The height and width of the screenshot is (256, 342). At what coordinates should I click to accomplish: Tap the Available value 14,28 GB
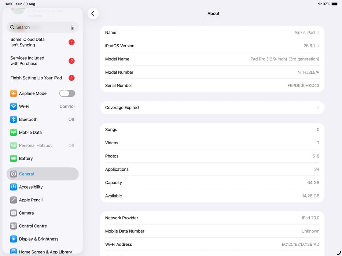click(x=310, y=196)
